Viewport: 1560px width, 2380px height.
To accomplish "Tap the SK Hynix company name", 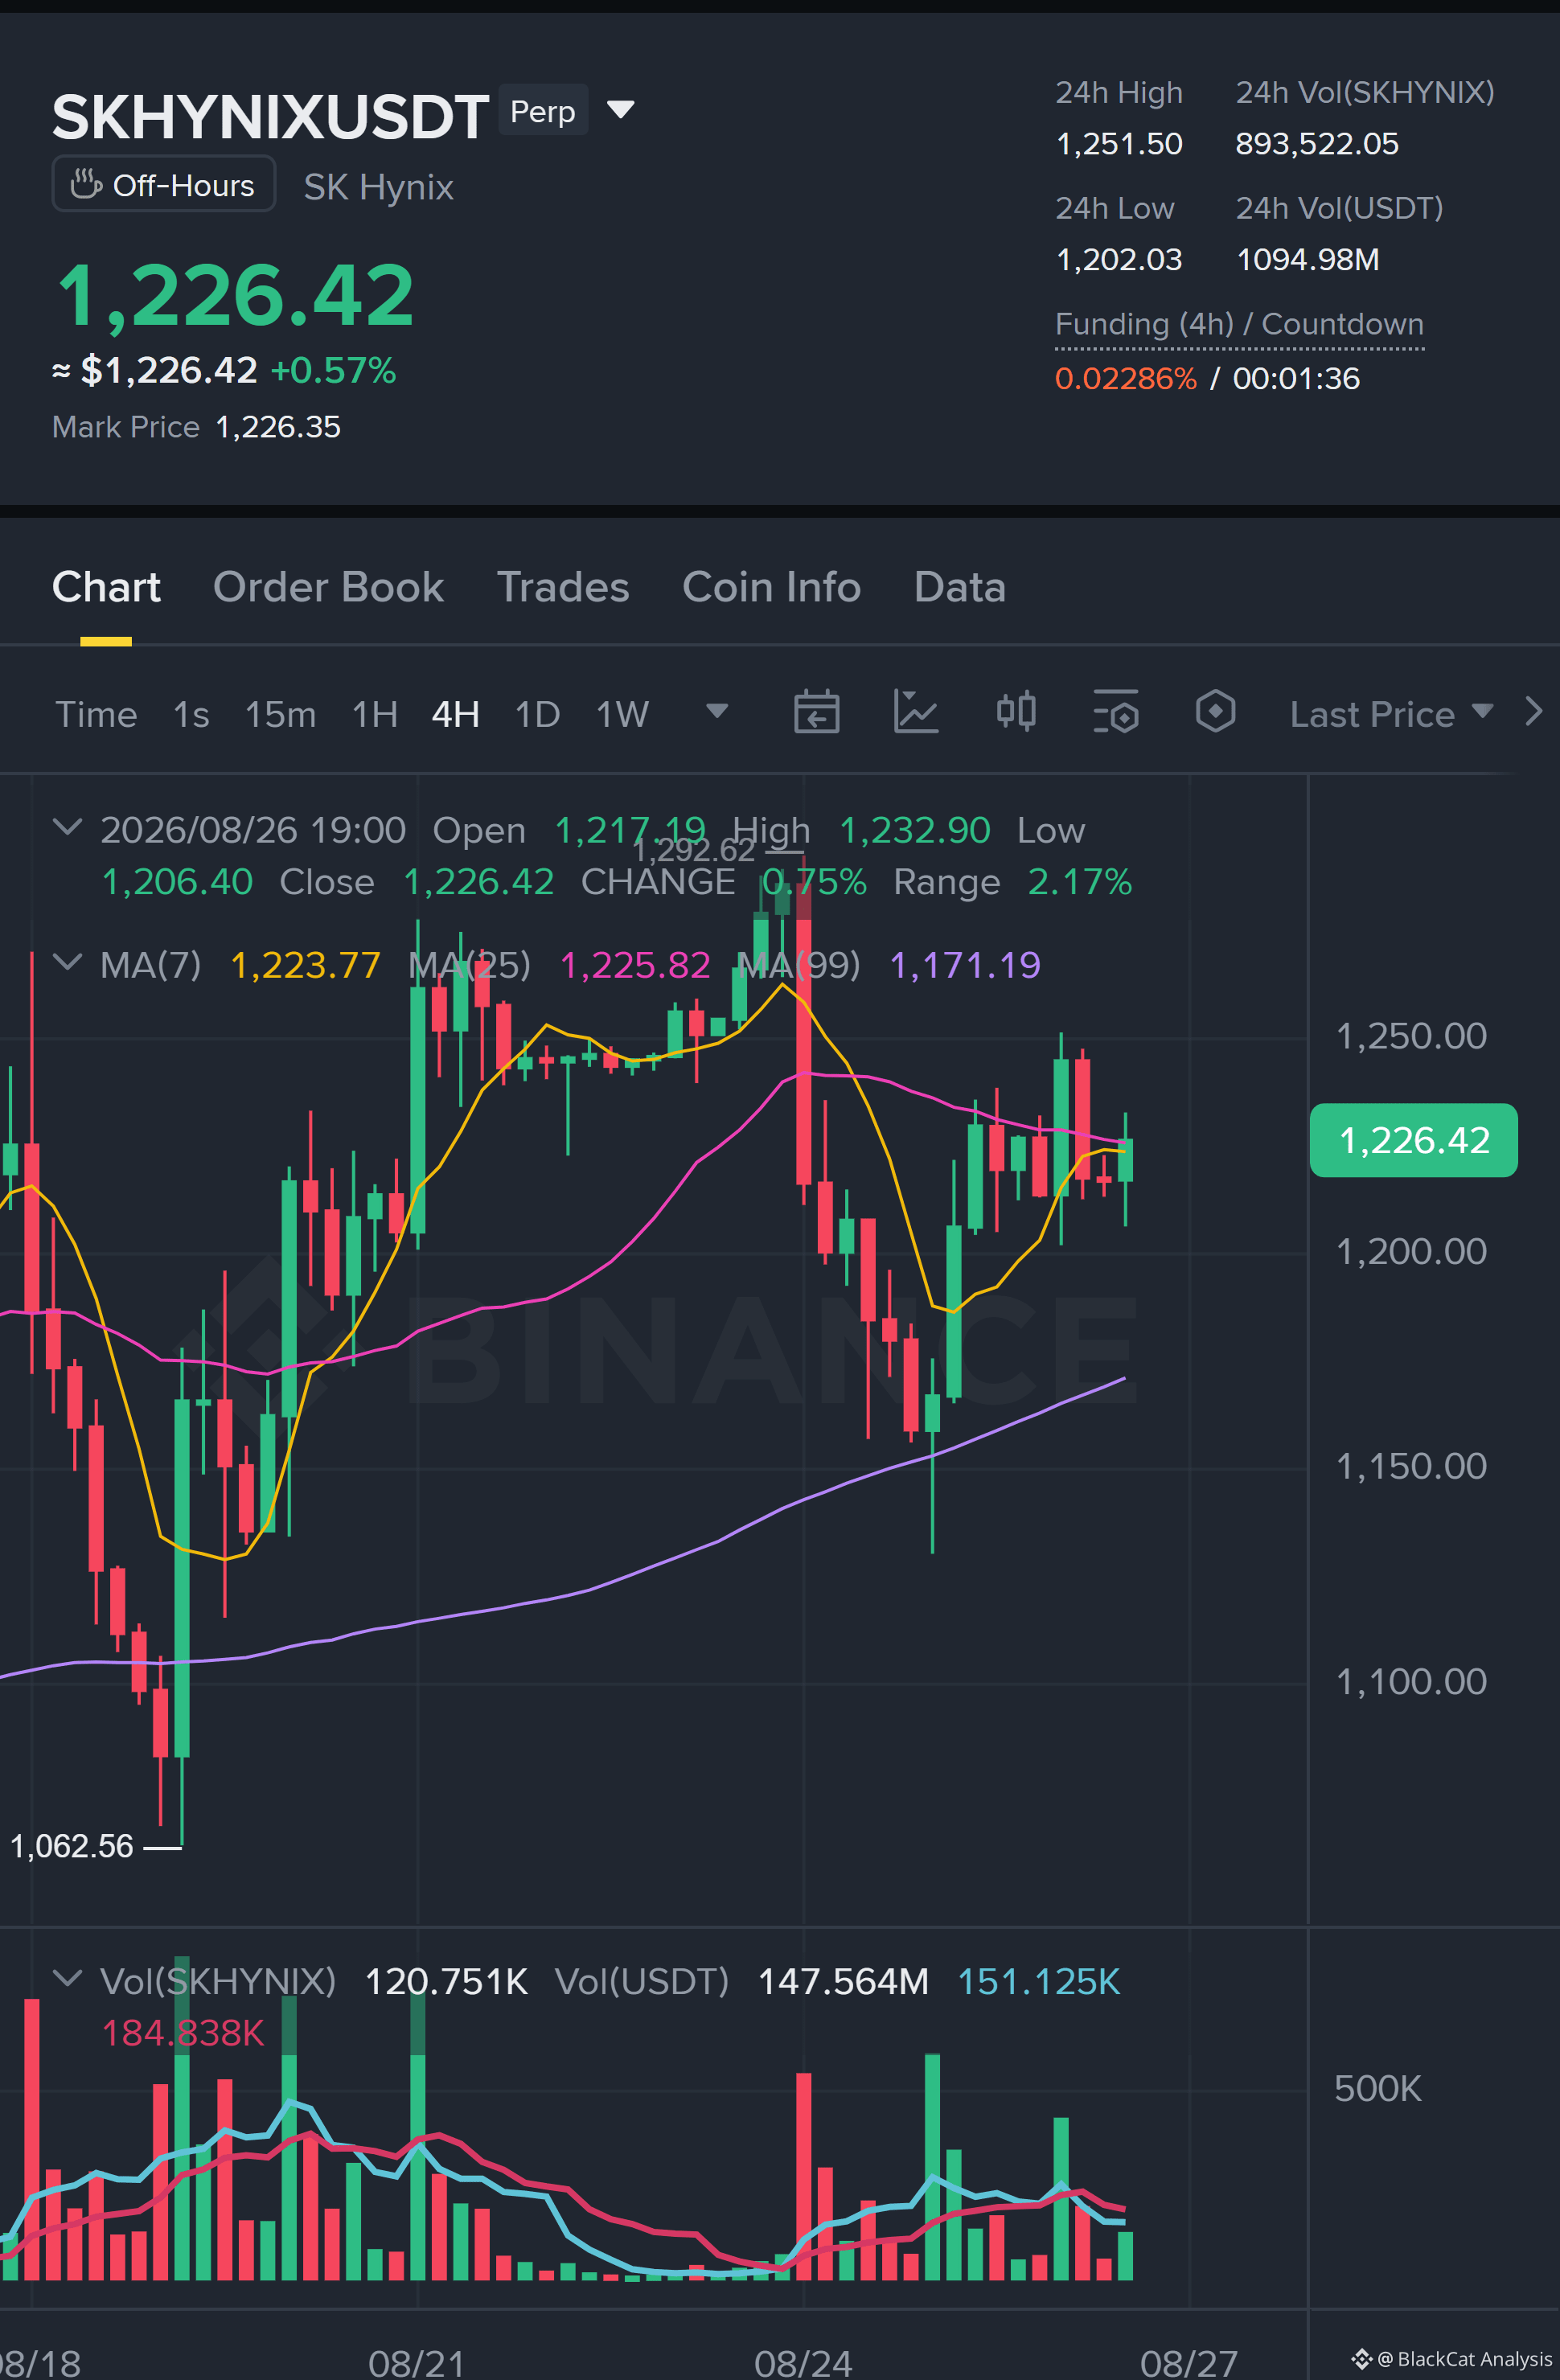I will (x=378, y=187).
